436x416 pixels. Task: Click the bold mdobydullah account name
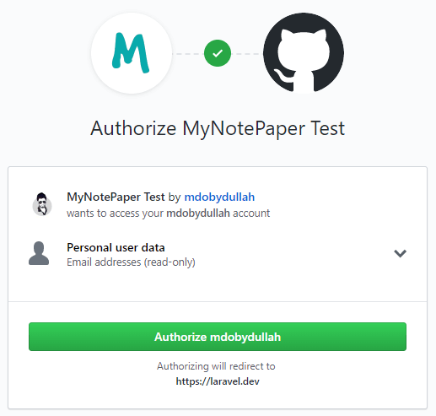tap(198, 213)
